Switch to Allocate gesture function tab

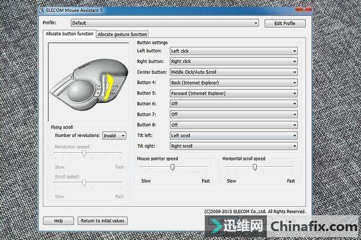tap(122, 34)
